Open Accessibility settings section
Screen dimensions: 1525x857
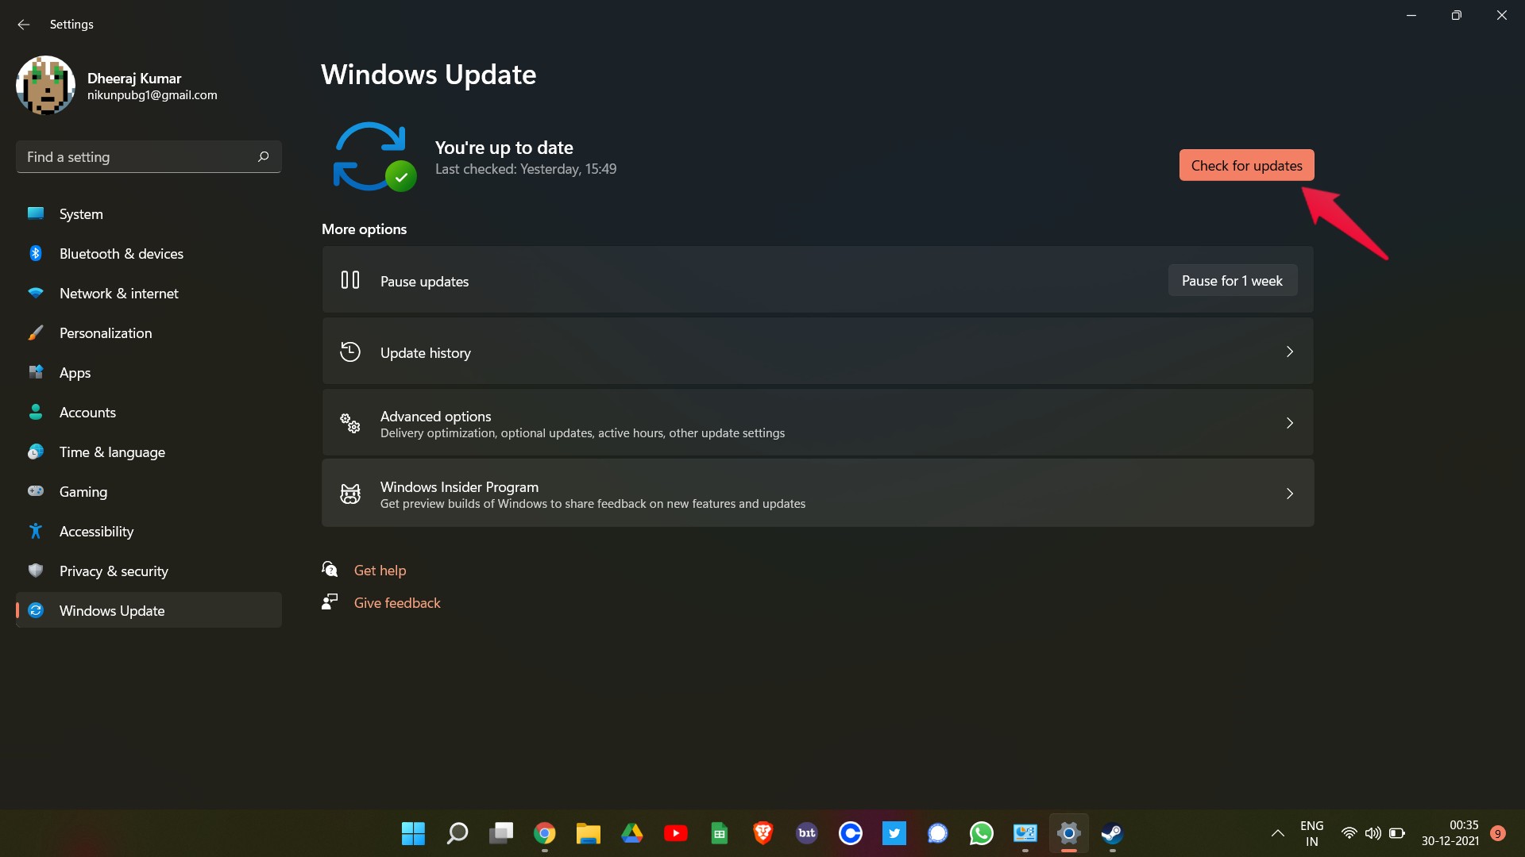95,531
